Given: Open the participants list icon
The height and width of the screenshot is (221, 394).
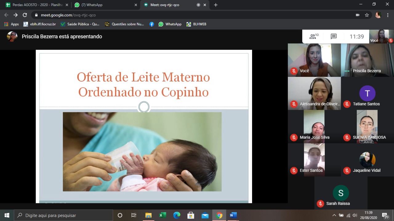Looking at the screenshot, I should 314,37.
